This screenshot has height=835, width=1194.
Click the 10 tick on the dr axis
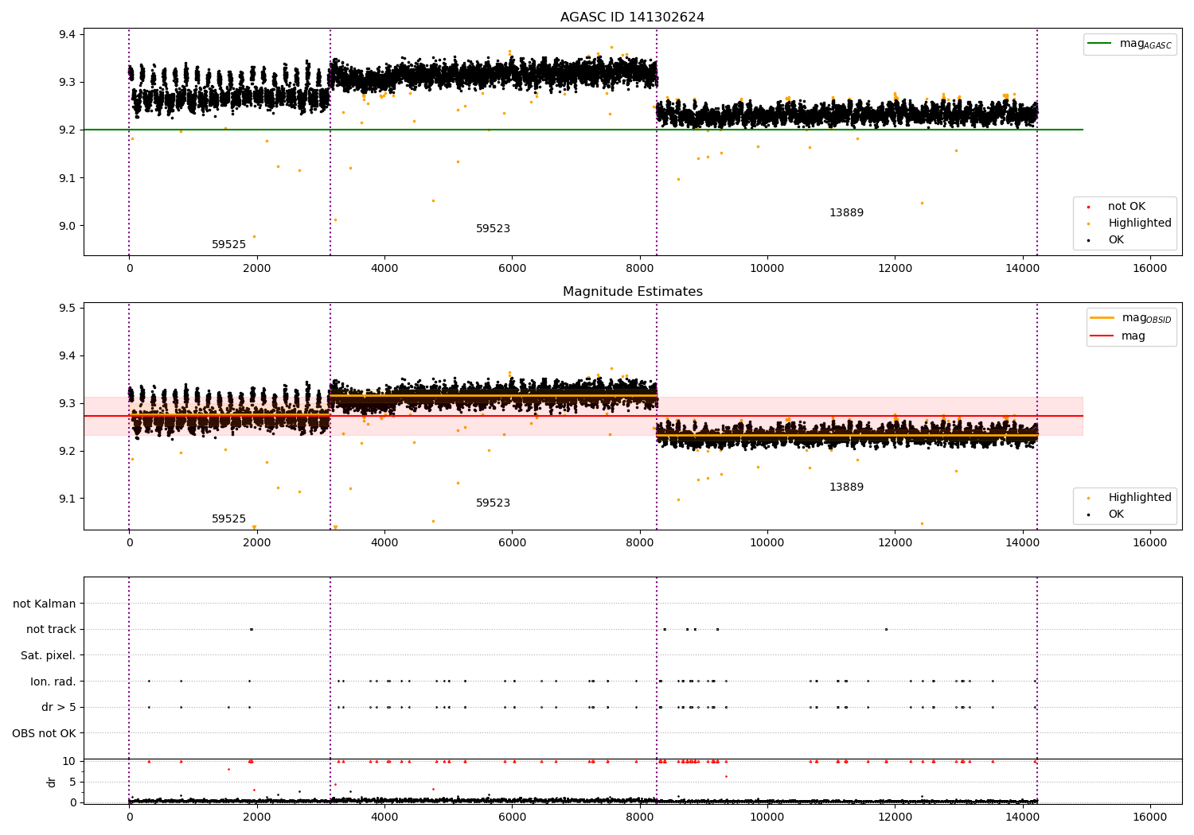tap(70, 762)
